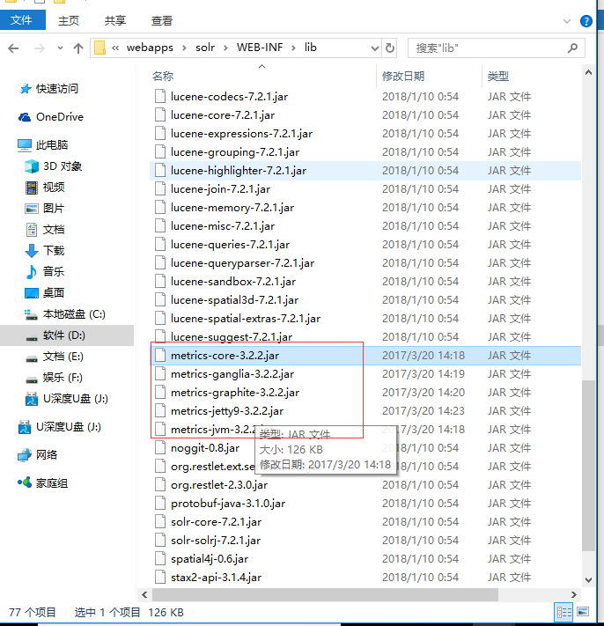
Task: Click the horizontal scrollbar right arrow
Action: pos(574,595)
